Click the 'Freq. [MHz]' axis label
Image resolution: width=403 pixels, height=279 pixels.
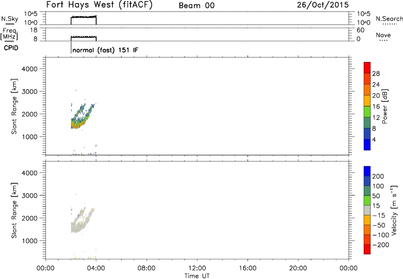pos(10,34)
